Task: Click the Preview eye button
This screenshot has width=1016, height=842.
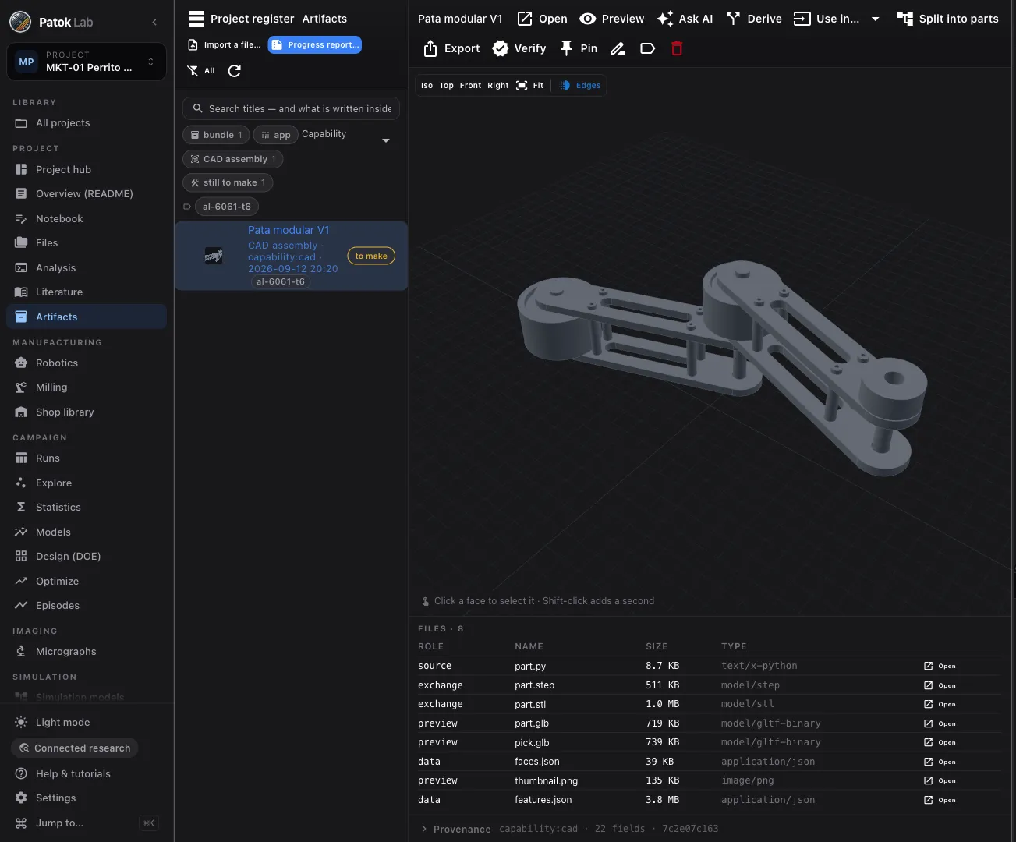Action: click(612, 19)
